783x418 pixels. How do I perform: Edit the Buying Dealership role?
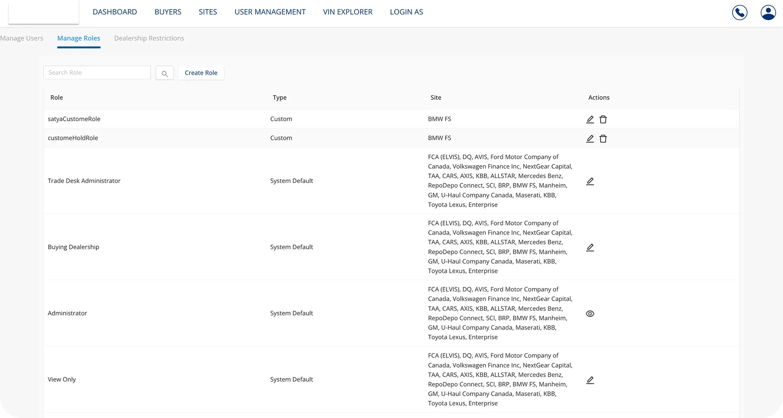coord(590,247)
